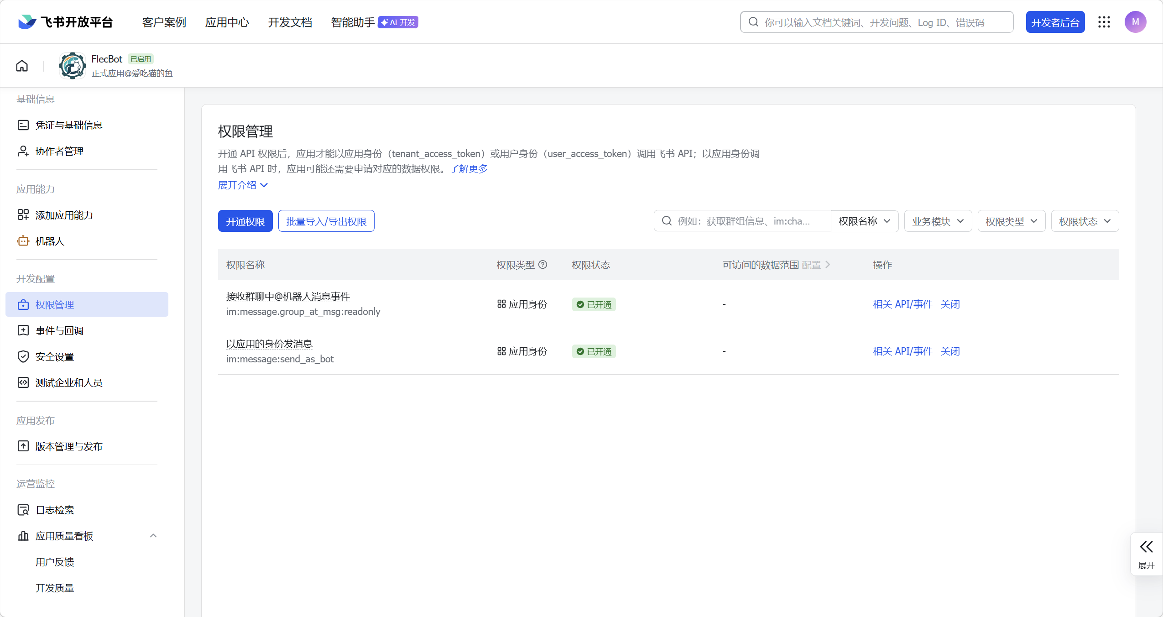The image size is (1163, 617).
Task: Click 关闭 for send_as_bot permission
Action: pos(950,351)
